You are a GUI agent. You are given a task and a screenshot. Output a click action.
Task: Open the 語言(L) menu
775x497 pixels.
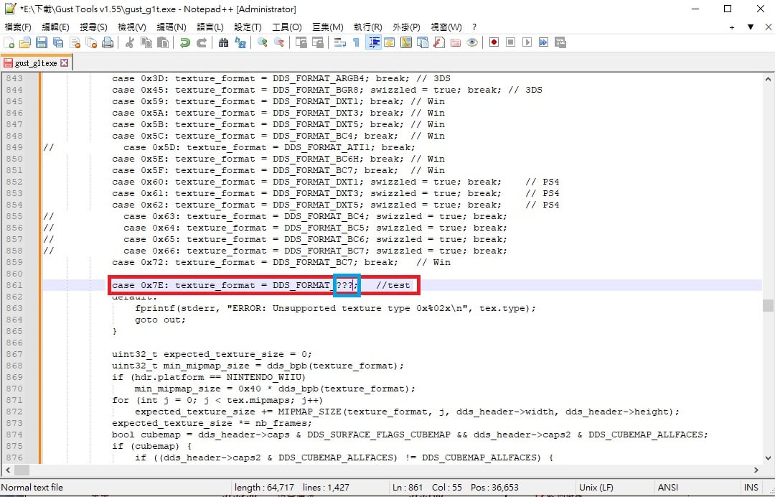(x=210, y=27)
